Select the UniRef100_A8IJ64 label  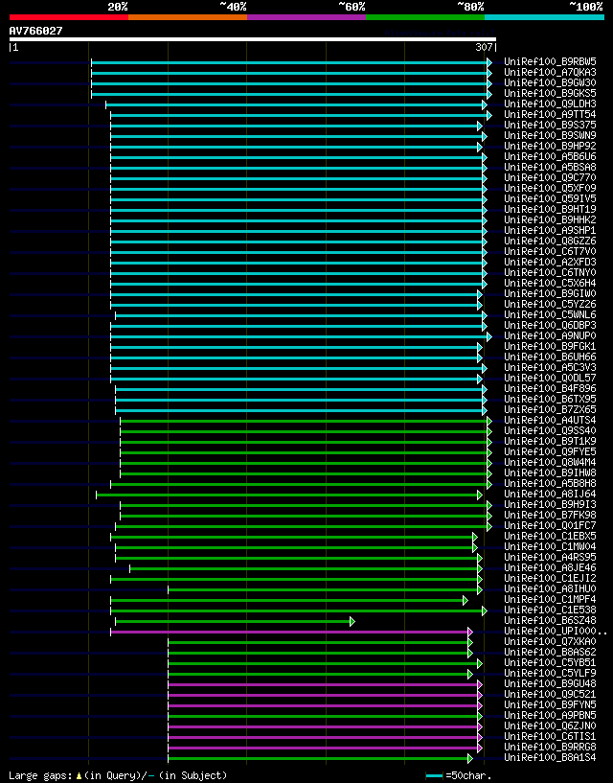click(x=550, y=494)
